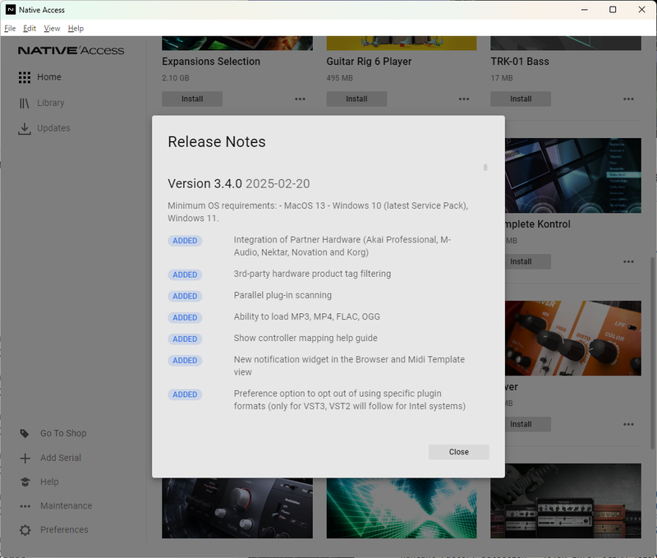The height and width of the screenshot is (558, 657).
Task: Click the Go To Shop label
Action: point(63,433)
